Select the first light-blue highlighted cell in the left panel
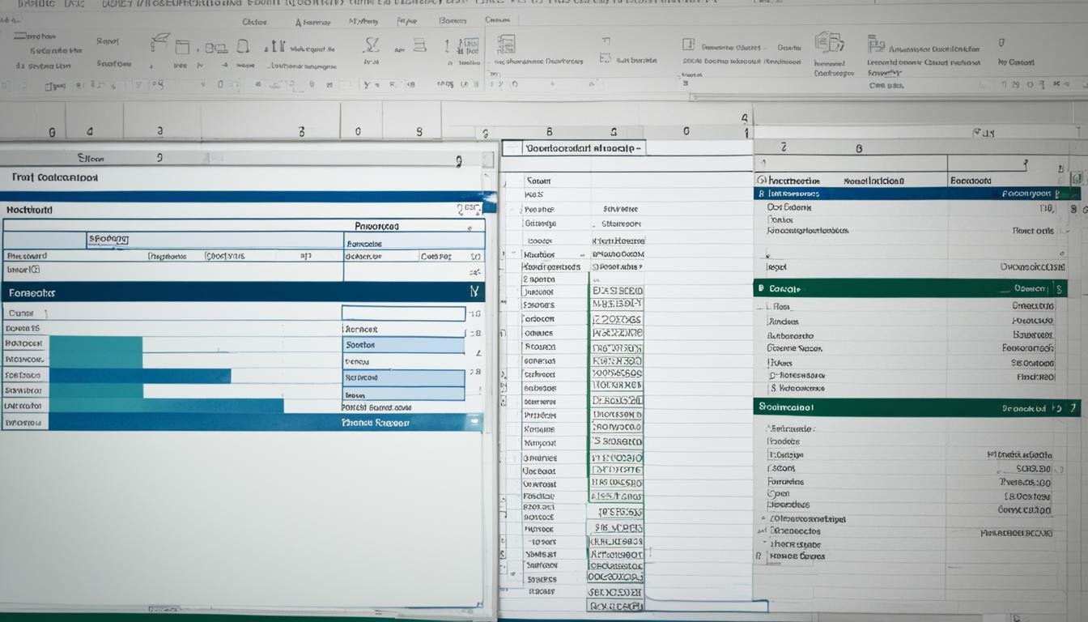The width and height of the screenshot is (1088, 622). [x=403, y=345]
